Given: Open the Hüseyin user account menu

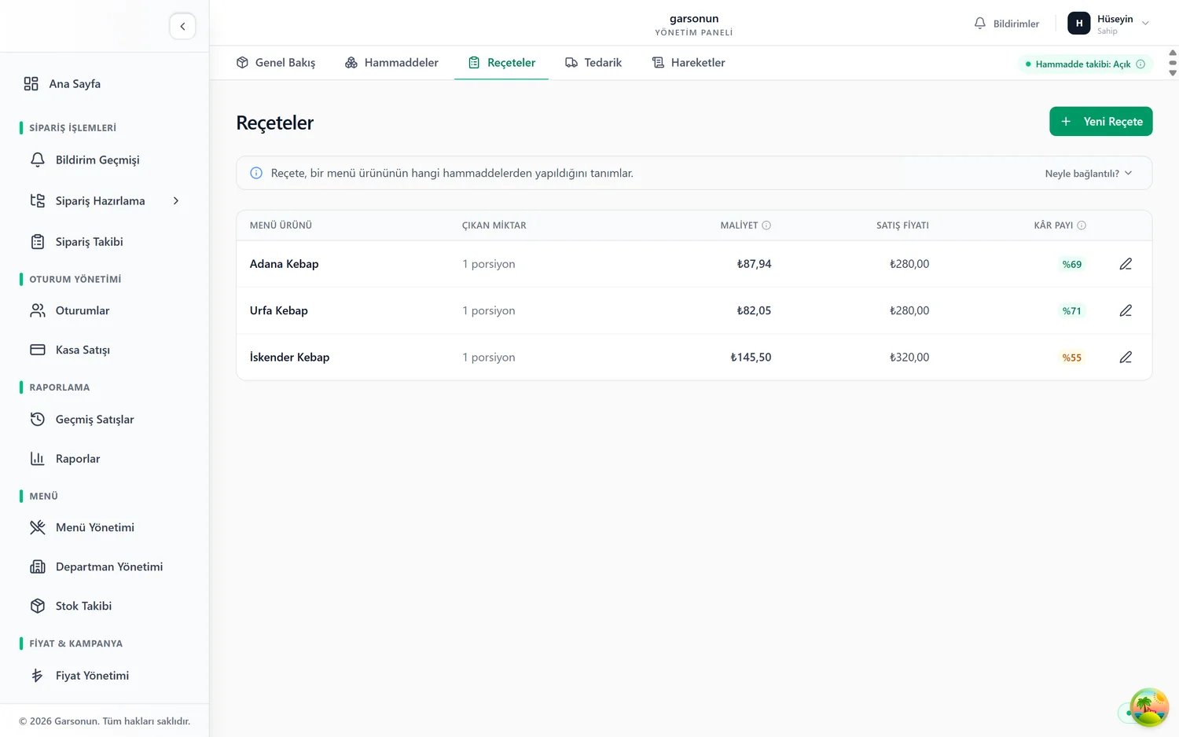Looking at the screenshot, I should [1108, 24].
